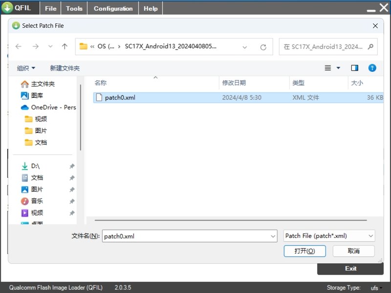This screenshot has width=391, height=293.
Task: Open 图库 gallery in sidebar
Action: 32,95
